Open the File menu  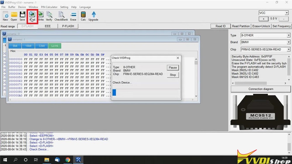coord(3,7)
